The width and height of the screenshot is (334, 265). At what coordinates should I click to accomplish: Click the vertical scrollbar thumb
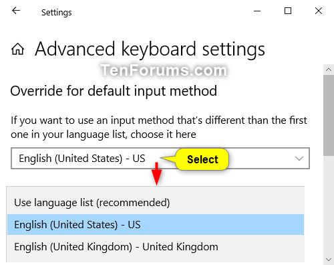point(329,115)
